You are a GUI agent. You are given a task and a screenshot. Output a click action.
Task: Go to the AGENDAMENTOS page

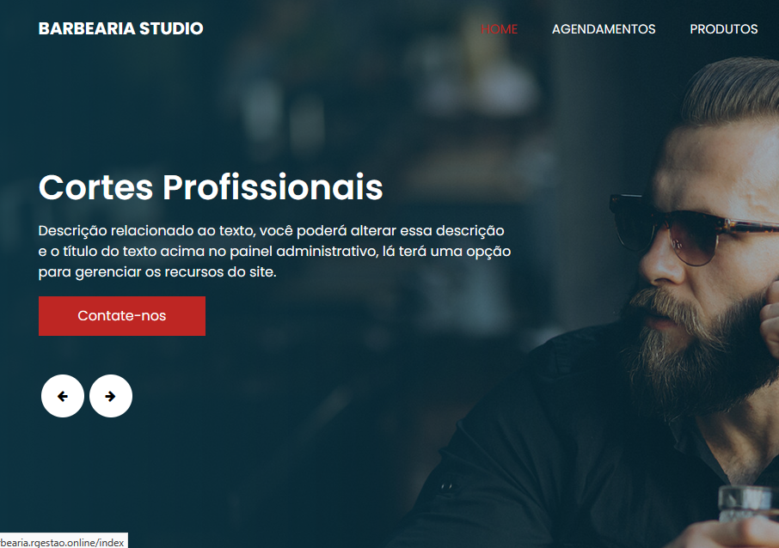pos(604,29)
